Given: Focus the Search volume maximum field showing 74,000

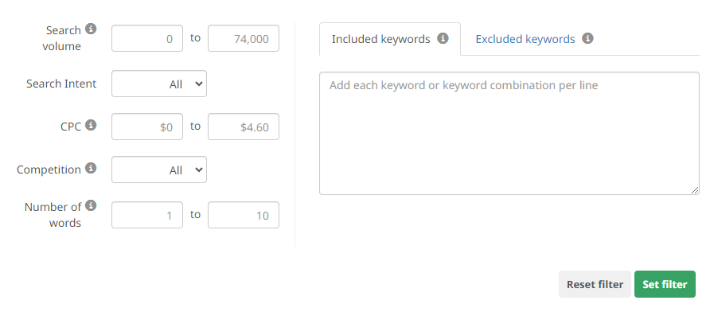Looking at the screenshot, I should pyautogui.click(x=244, y=38).
